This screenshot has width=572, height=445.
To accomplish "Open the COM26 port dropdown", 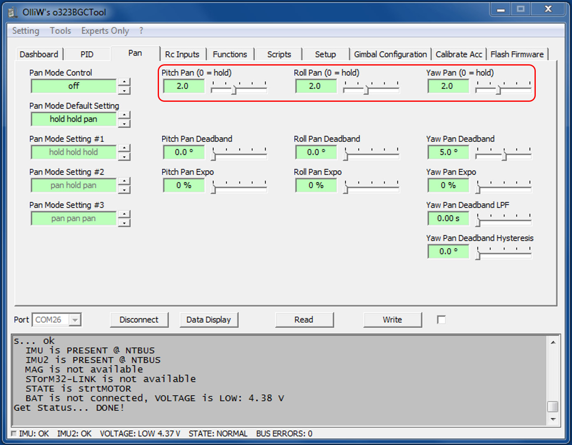I will pyautogui.click(x=75, y=320).
